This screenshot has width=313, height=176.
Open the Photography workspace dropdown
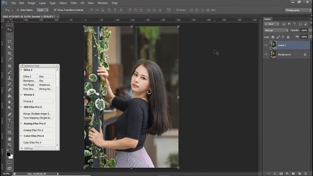298,10
